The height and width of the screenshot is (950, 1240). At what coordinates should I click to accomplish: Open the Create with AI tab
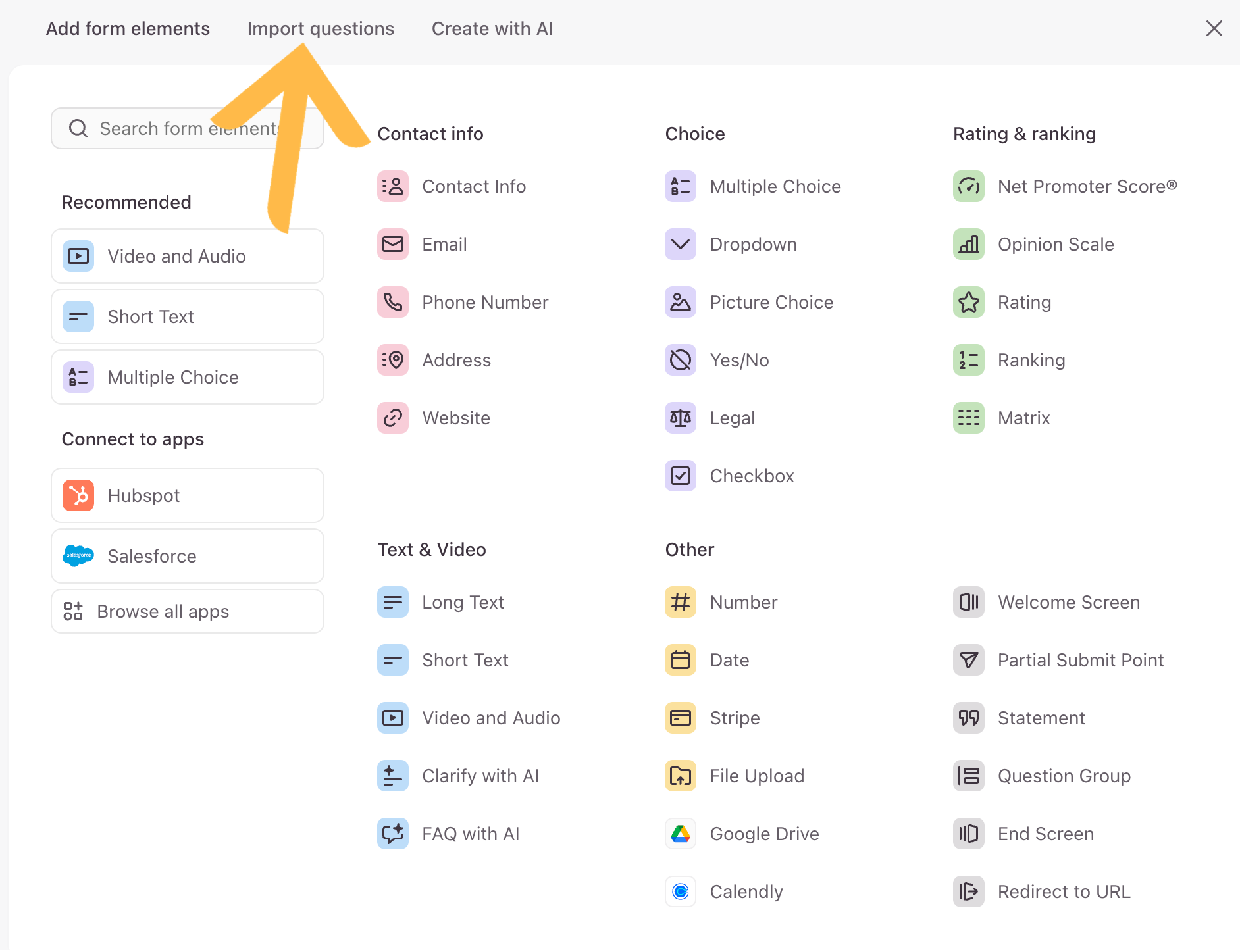pos(492,28)
